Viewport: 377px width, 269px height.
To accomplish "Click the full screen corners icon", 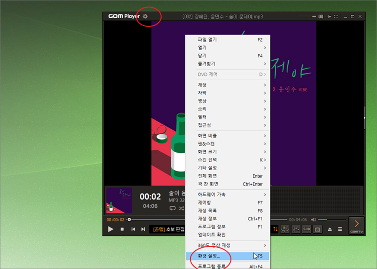I will 336,16.
